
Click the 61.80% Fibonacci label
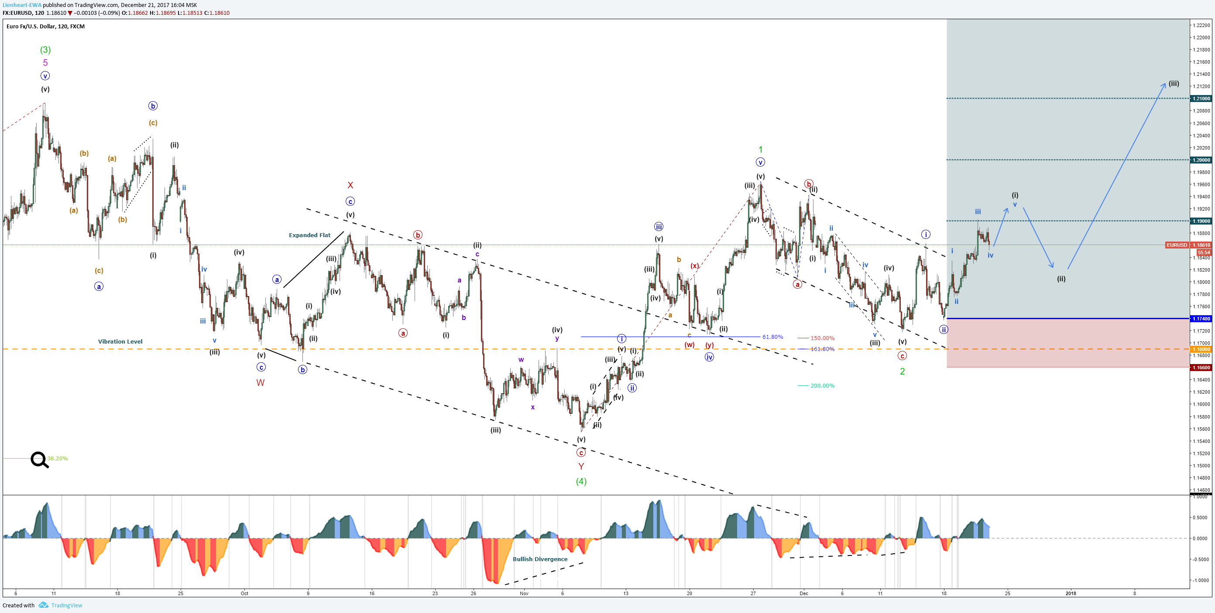coord(772,337)
